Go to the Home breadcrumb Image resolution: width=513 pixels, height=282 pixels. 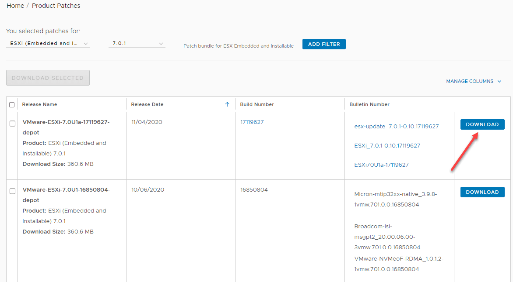point(15,6)
